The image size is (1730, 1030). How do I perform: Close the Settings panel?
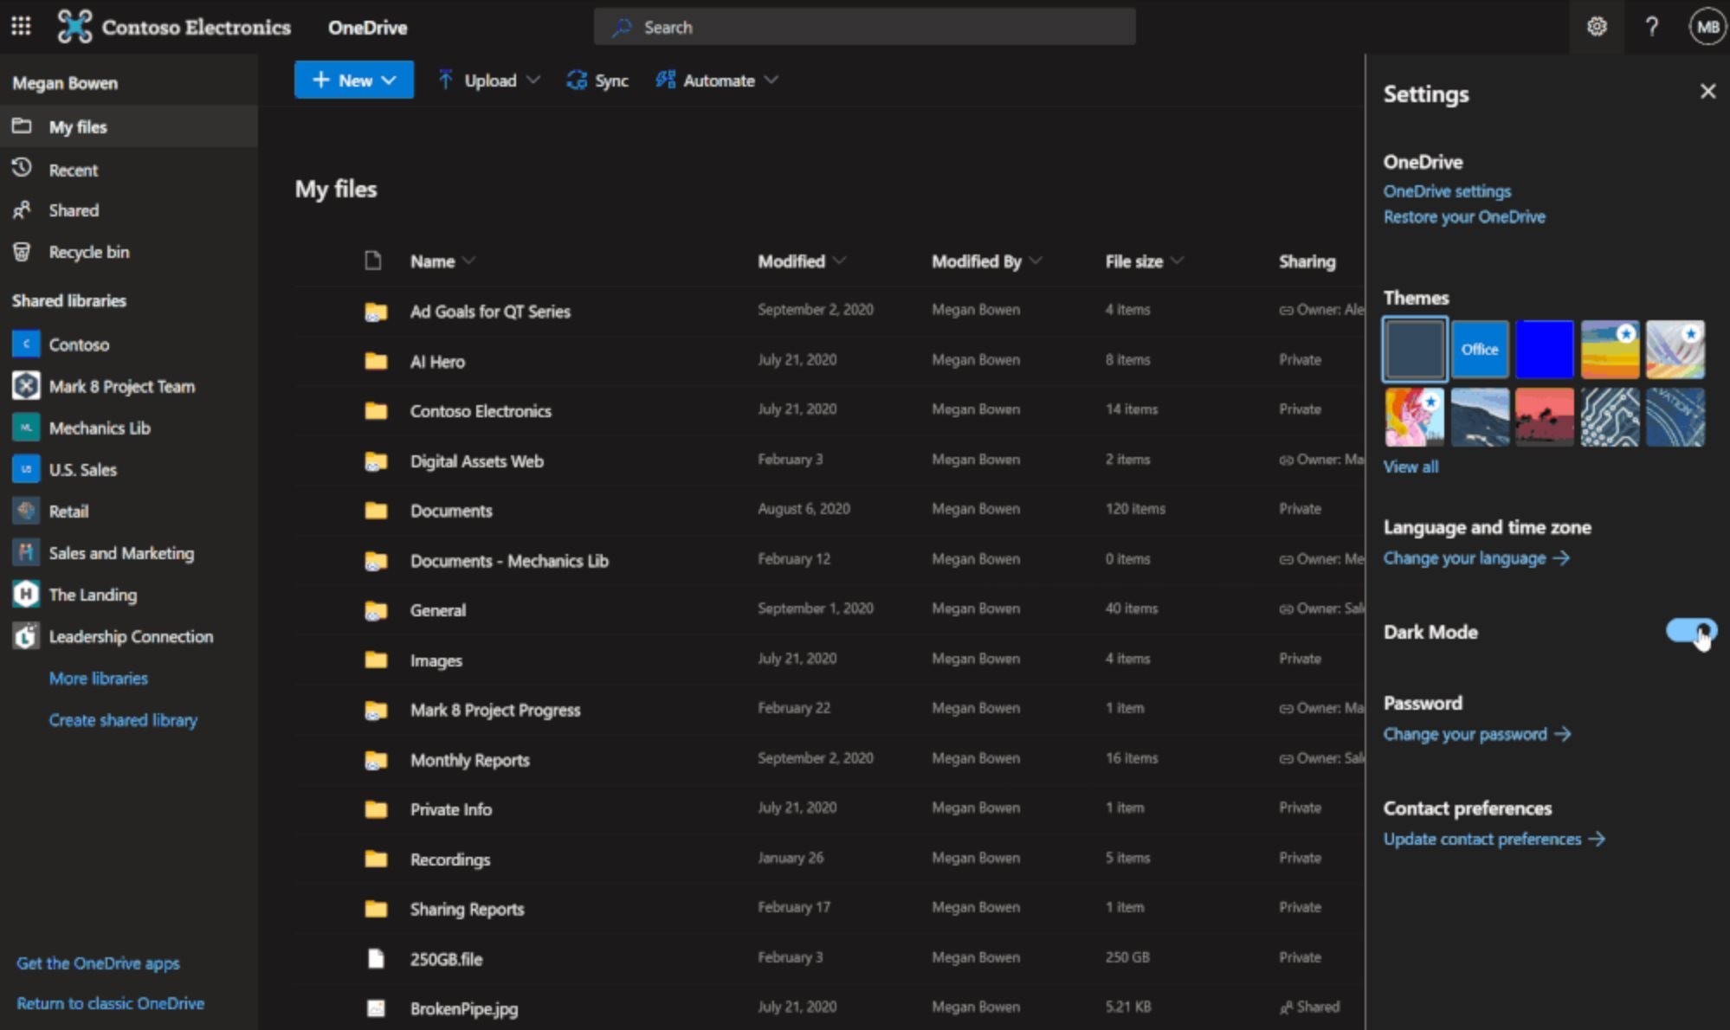click(1707, 91)
